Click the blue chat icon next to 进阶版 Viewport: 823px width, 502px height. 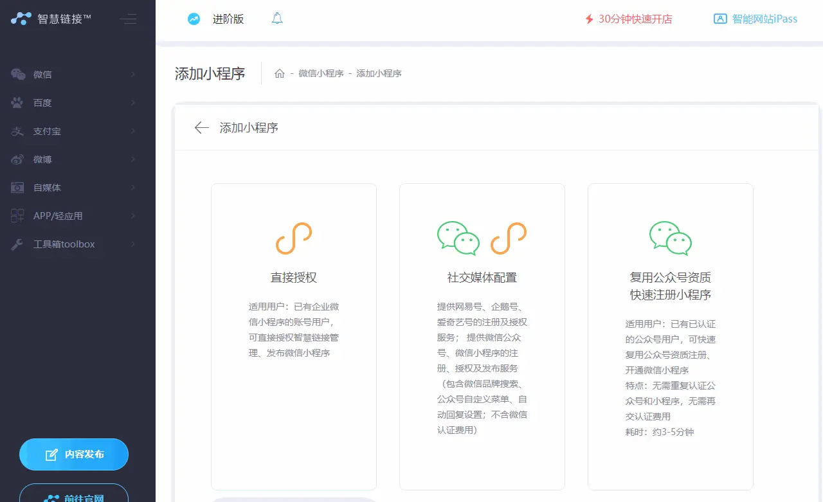(194, 19)
